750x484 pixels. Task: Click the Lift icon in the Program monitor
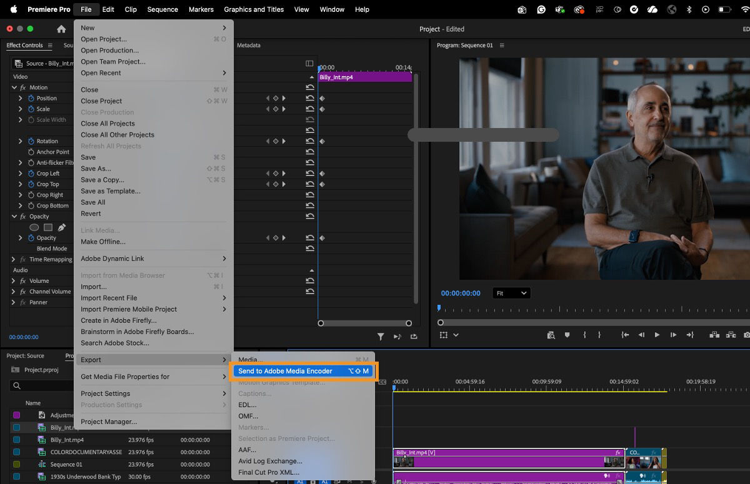coord(714,335)
